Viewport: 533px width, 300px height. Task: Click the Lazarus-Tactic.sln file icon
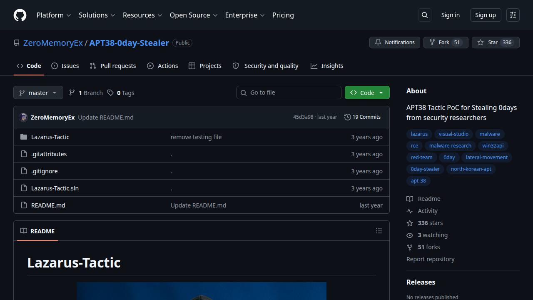click(x=24, y=188)
